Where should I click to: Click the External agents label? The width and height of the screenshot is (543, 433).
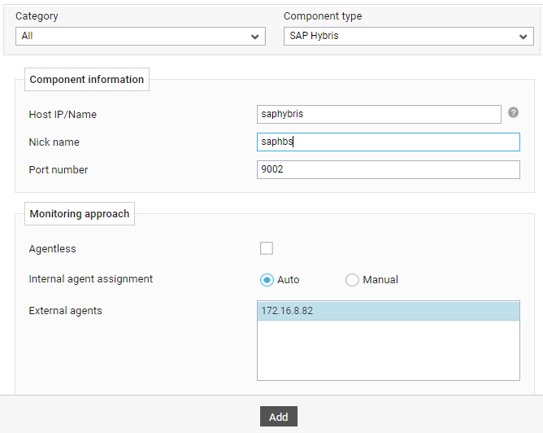tap(66, 311)
